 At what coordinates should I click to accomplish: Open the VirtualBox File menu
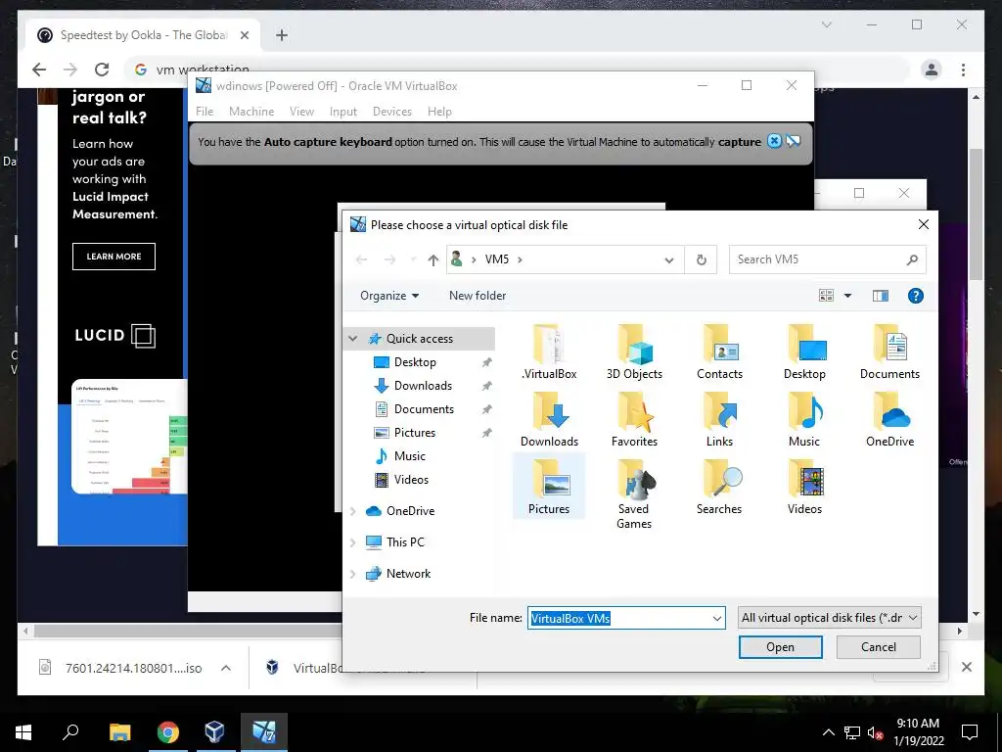205,112
